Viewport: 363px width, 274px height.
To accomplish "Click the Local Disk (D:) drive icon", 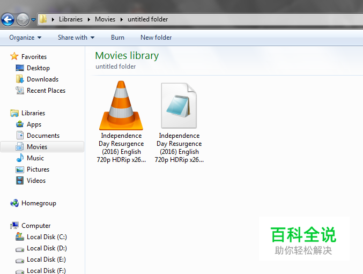I will tap(20, 249).
